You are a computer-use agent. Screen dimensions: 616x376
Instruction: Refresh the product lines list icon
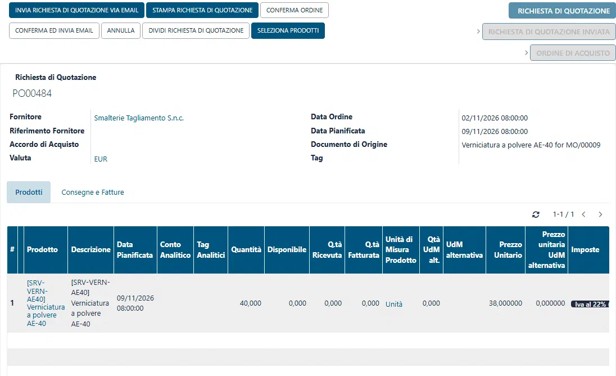click(x=536, y=214)
